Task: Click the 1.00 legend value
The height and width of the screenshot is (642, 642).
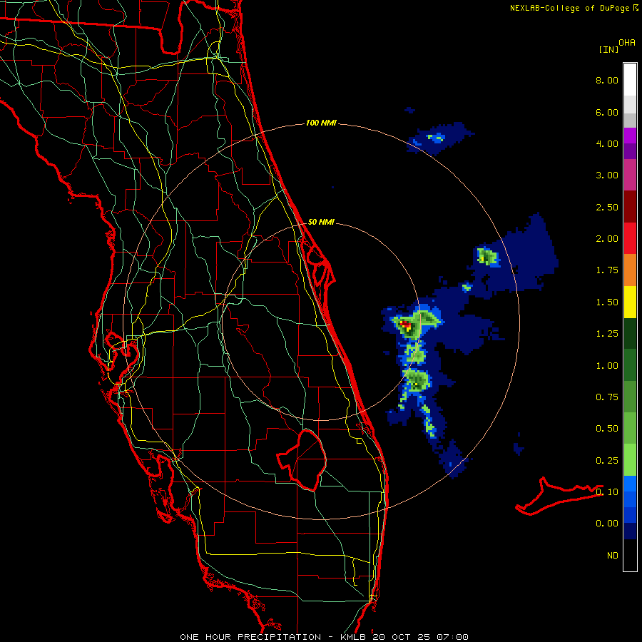Action: point(607,366)
